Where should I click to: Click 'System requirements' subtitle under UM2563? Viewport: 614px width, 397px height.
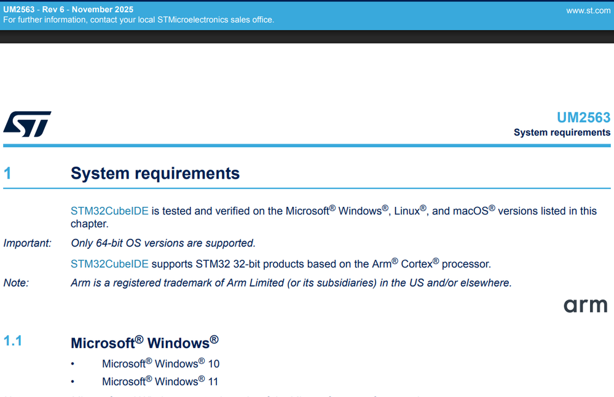point(562,133)
